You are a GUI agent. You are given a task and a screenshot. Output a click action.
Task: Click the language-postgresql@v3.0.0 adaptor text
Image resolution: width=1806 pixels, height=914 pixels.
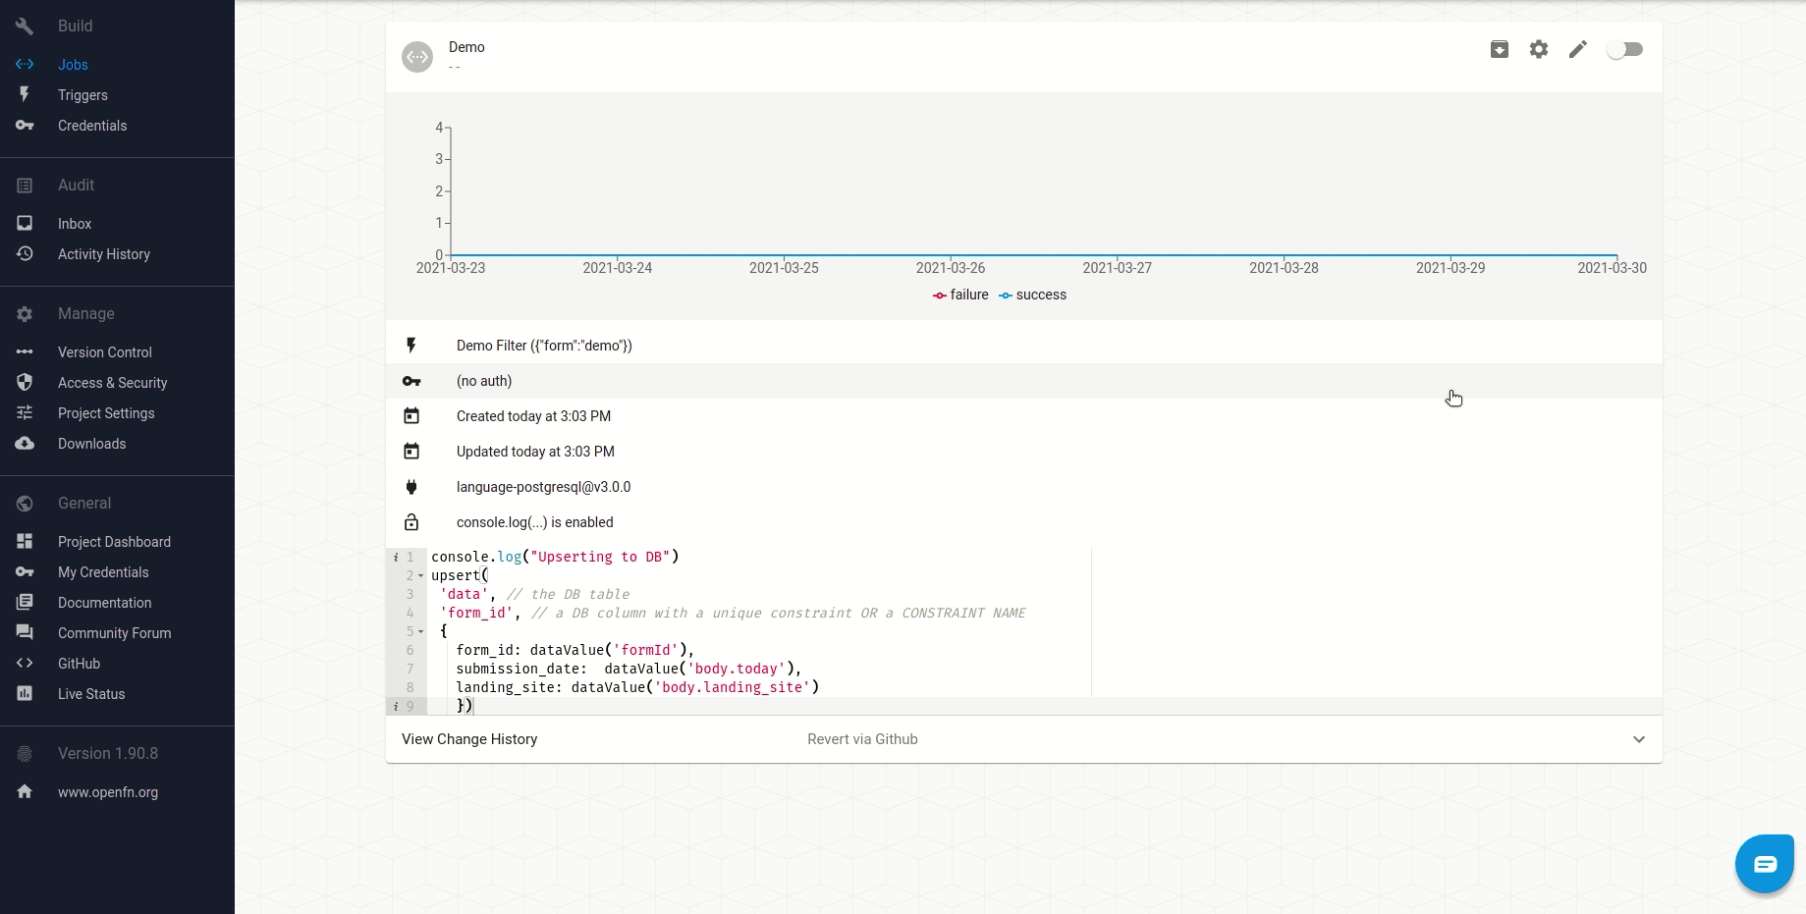coord(544,487)
